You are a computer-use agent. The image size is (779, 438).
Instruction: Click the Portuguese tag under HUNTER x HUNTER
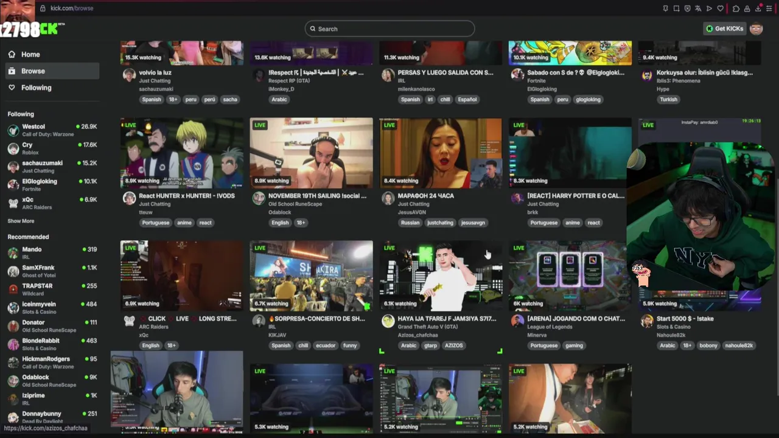[156, 223]
